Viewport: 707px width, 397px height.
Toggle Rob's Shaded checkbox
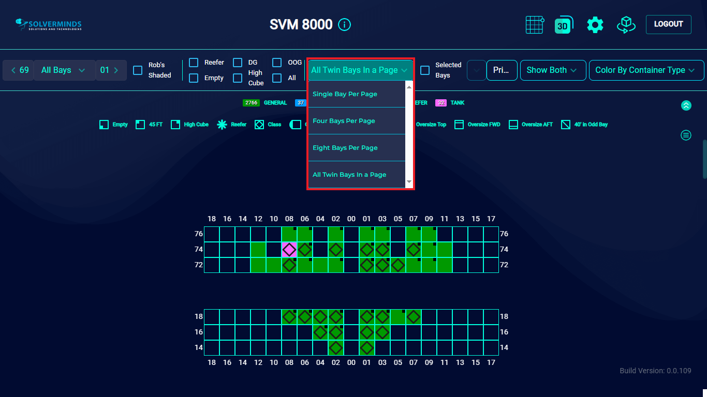pos(138,70)
